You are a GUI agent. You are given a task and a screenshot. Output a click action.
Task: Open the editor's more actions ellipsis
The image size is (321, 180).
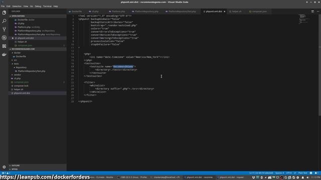point(318,11)
